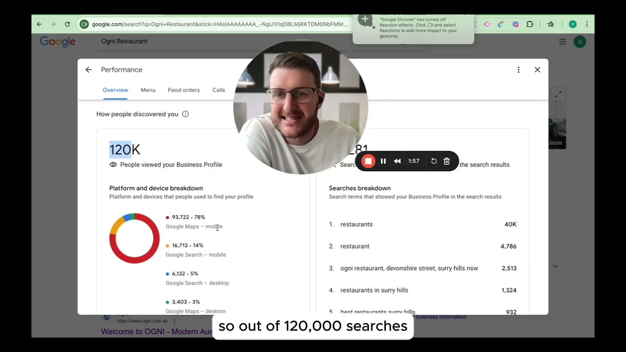
Task: Open the Google apps grid
Action: tap(562, 42)
